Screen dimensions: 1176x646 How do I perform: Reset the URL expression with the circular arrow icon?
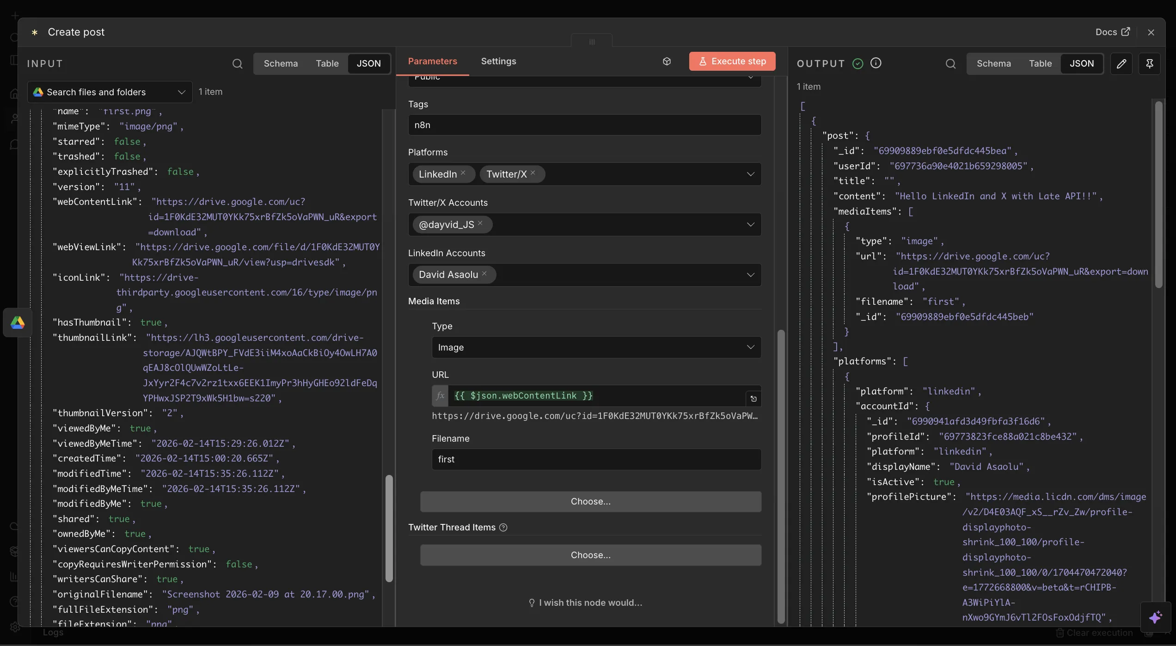(x=753, y=398)
